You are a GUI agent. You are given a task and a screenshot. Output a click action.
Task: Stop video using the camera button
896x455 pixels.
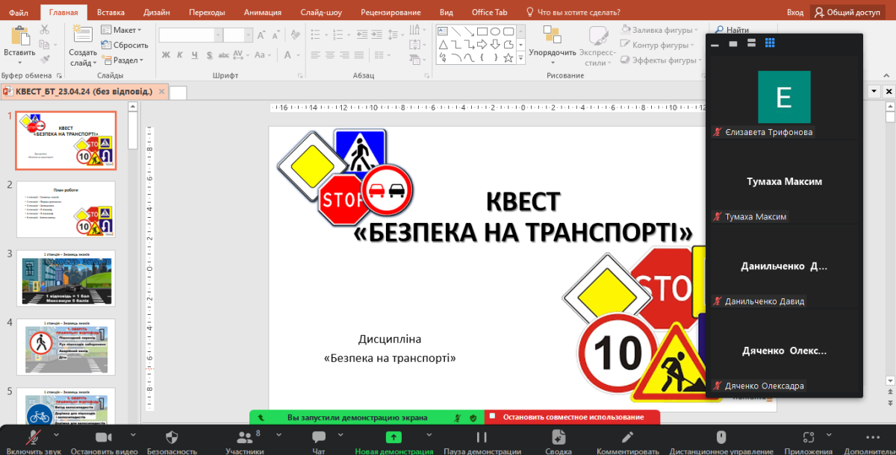tap(104, 438)
